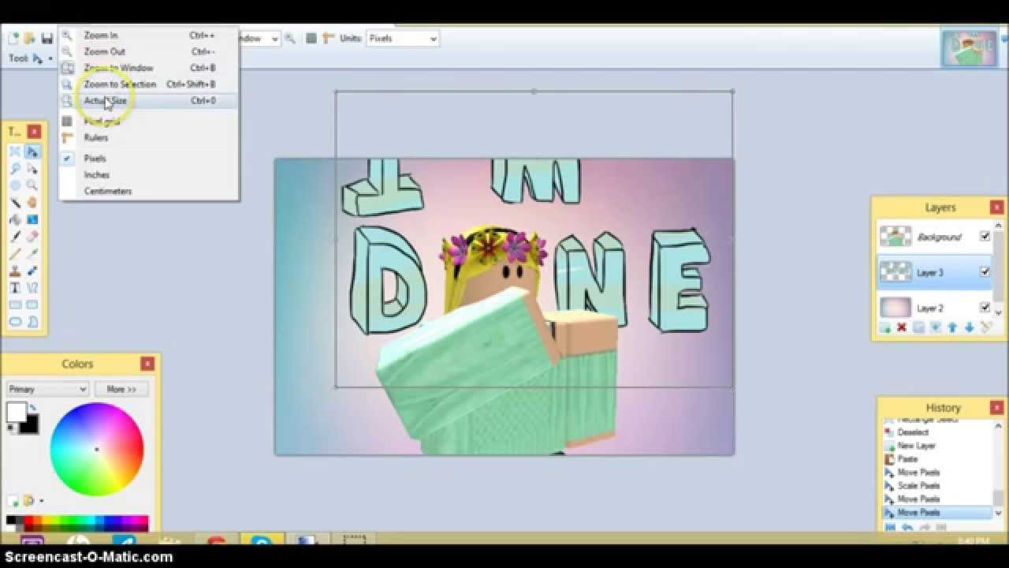Image resolution: width=1009 pixels, height=568 pixels.
Task: Click the white primary color swatch
Action: tap(16, 413)
